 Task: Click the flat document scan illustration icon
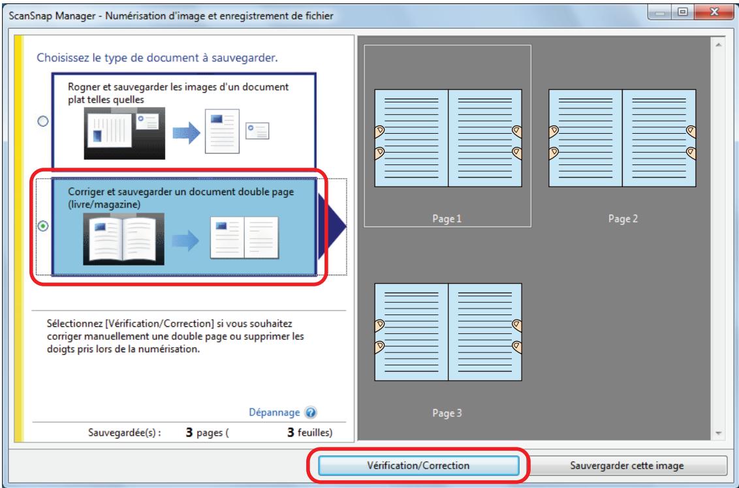click(x=125, y=133)
